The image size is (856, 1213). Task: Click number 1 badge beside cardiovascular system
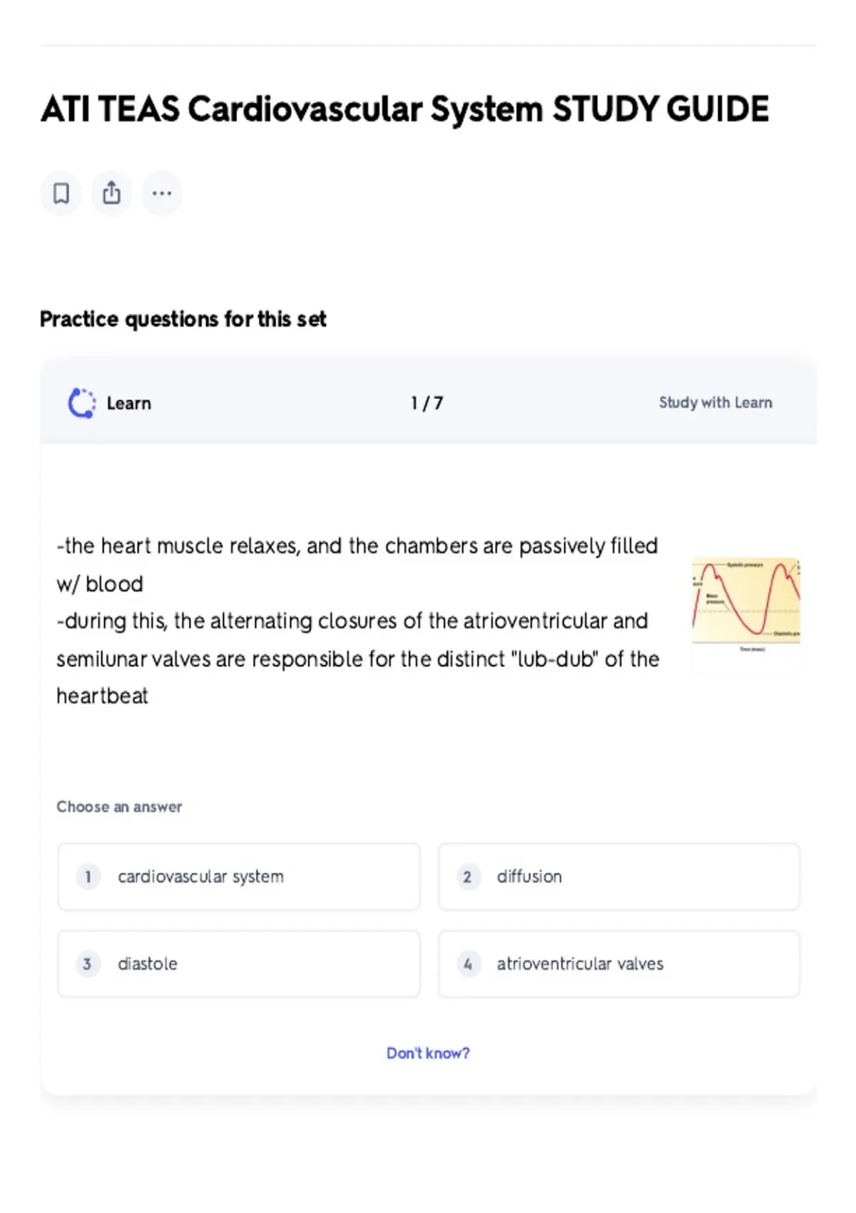[x=88, y=876]
